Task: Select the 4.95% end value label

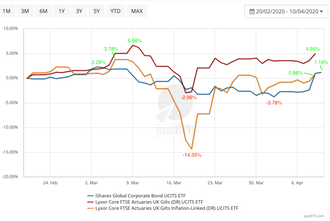Action: coord(313,49)
